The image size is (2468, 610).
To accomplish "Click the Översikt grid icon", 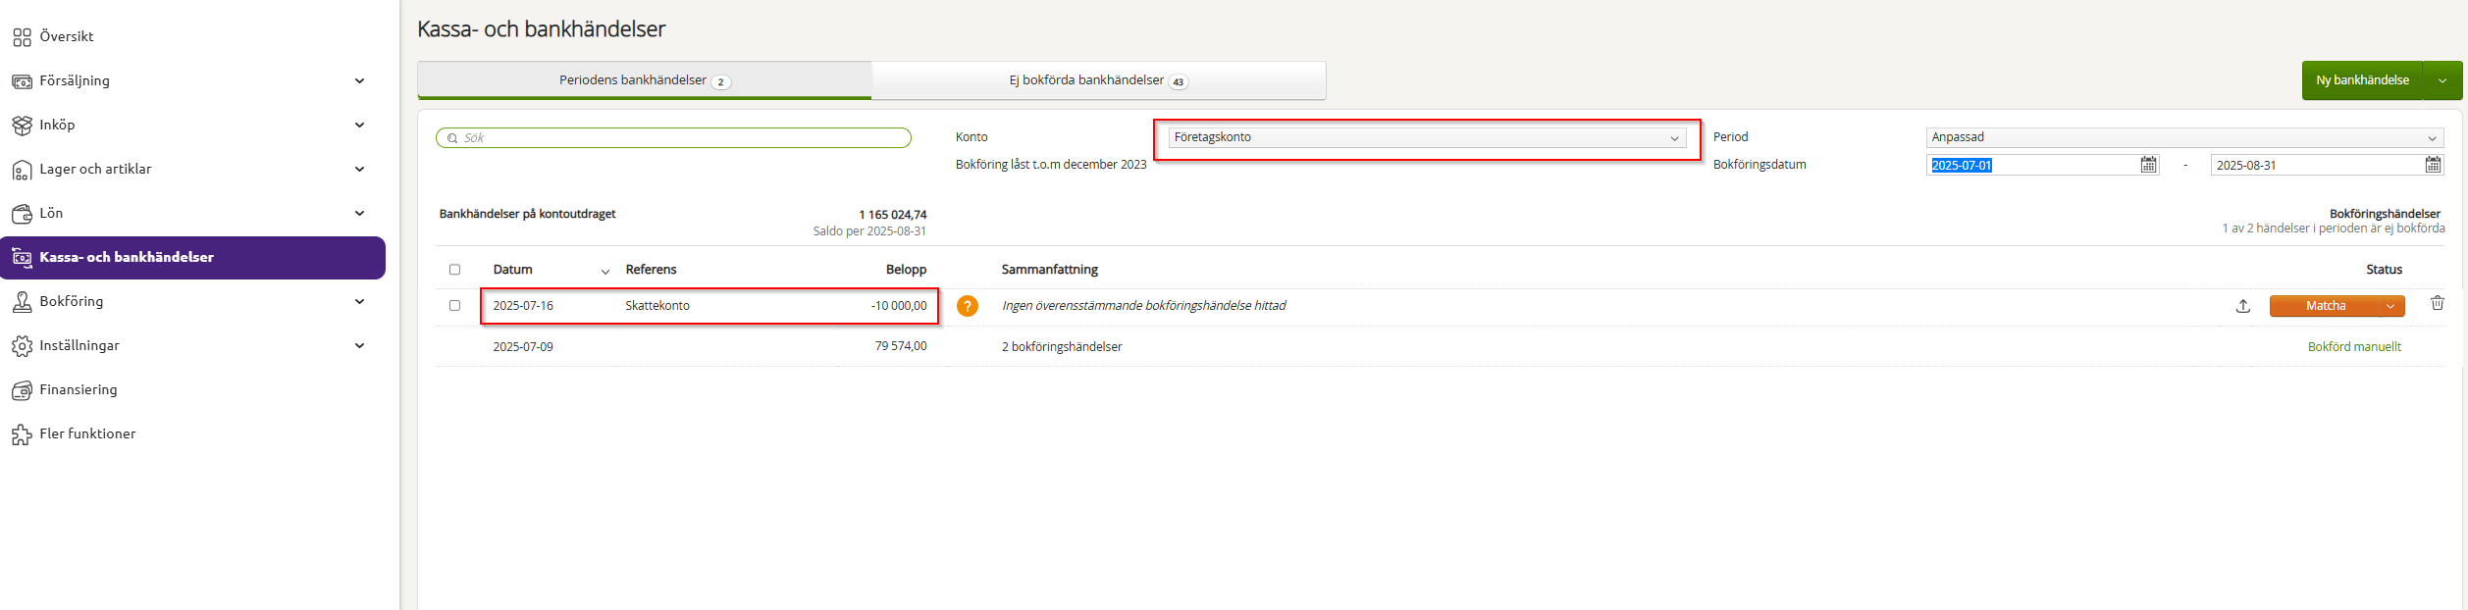I will tap(22, 37).
